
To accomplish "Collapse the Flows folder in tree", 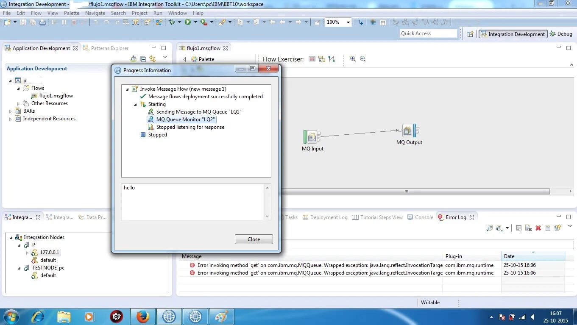I will point(18,88).
